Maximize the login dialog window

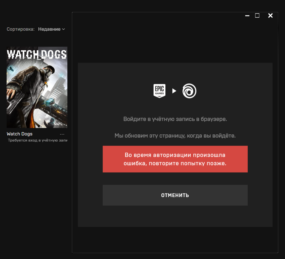pos(257,16)
